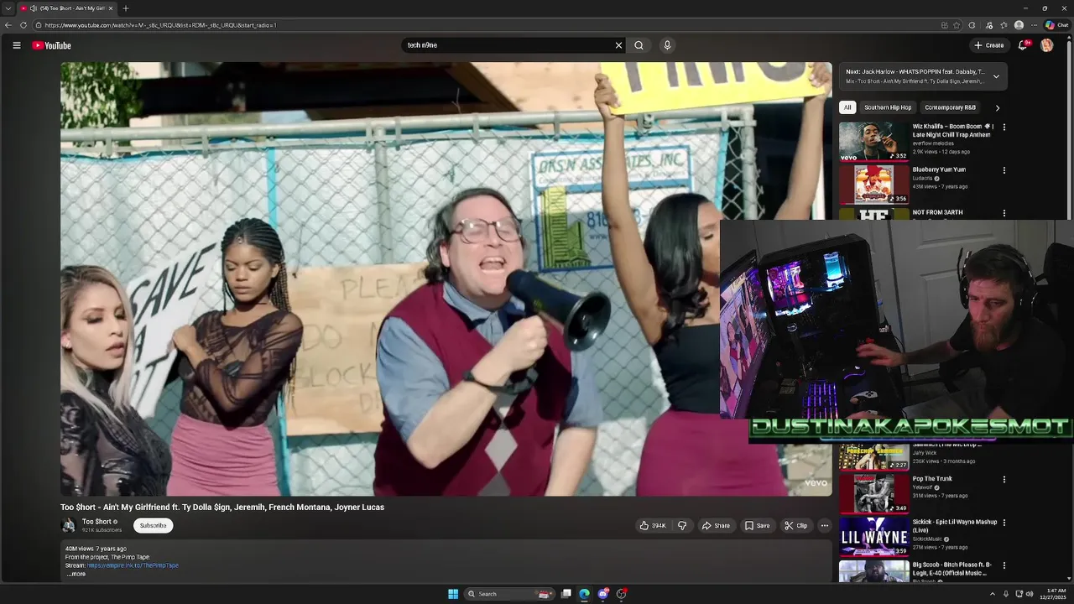Clear the search box with the X
Viewport: 1074px width, 604px height.
click(x=618, y=45)
